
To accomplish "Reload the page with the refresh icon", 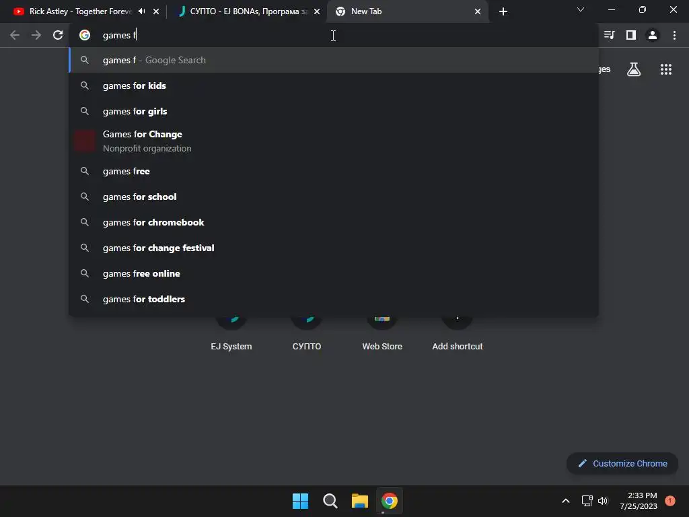I will click(58, 35).
